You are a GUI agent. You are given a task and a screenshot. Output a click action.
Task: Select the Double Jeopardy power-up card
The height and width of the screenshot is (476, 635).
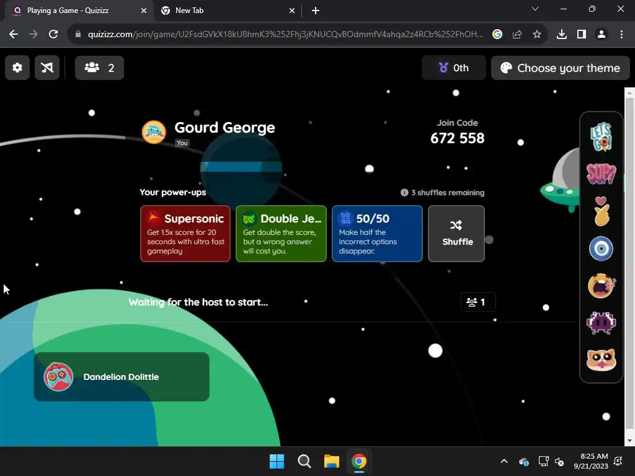281,234
